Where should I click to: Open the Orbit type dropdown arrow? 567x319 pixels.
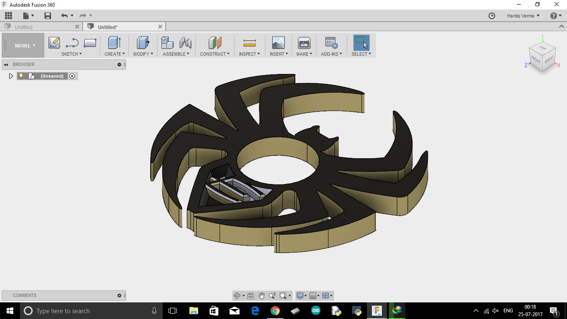[243, 296]
